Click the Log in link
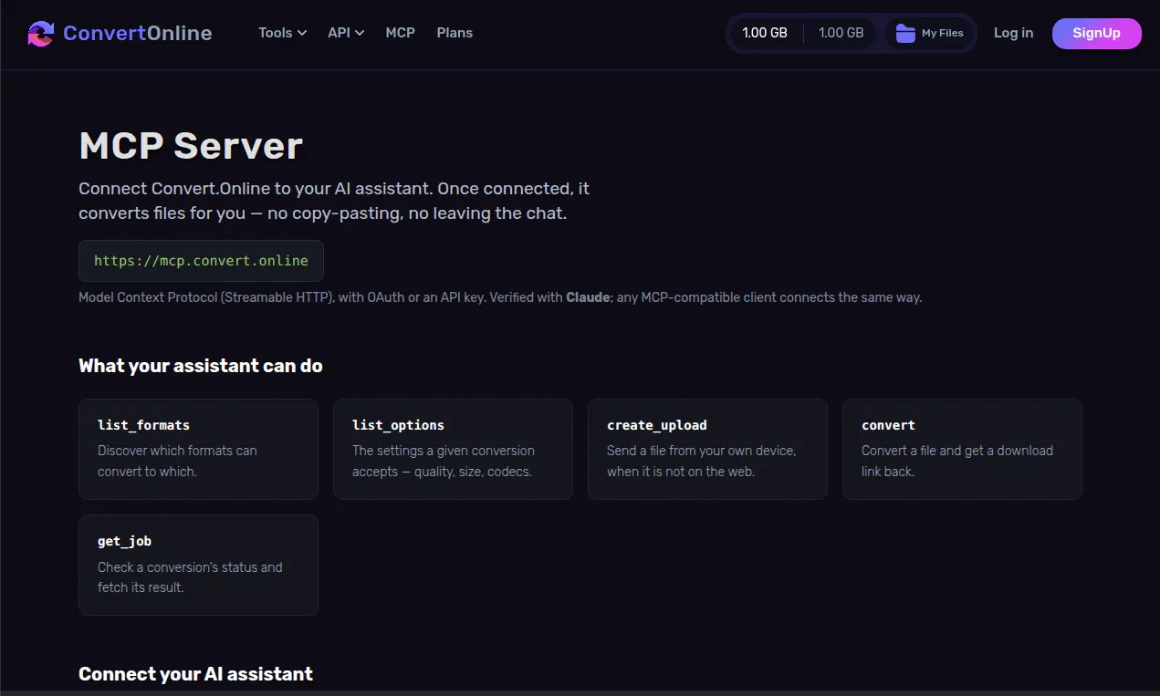Viewport: 1160px width, 696px height. point(1013,33)
